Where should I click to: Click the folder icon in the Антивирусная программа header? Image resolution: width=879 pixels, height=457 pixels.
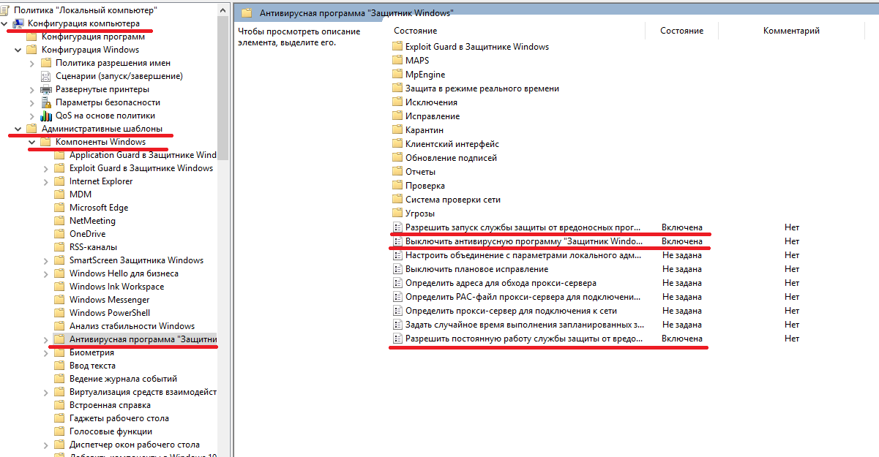coord(247,12)
